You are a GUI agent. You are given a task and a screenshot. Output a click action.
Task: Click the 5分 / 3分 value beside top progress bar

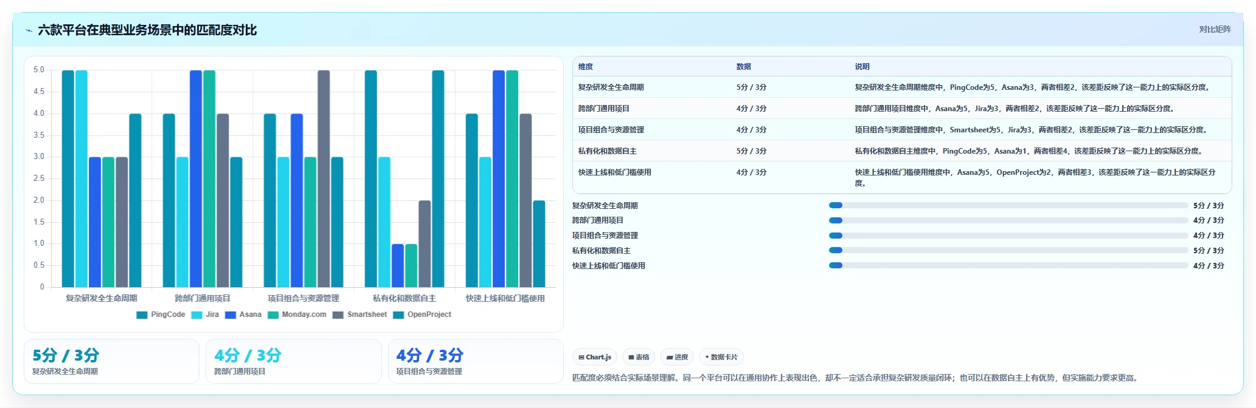pyautogui.click(x=1209, y=206)
